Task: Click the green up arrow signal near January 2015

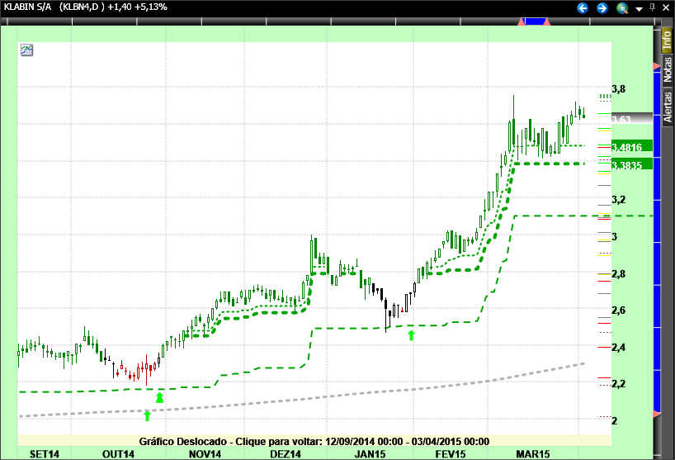Action: tap(412, 334)
